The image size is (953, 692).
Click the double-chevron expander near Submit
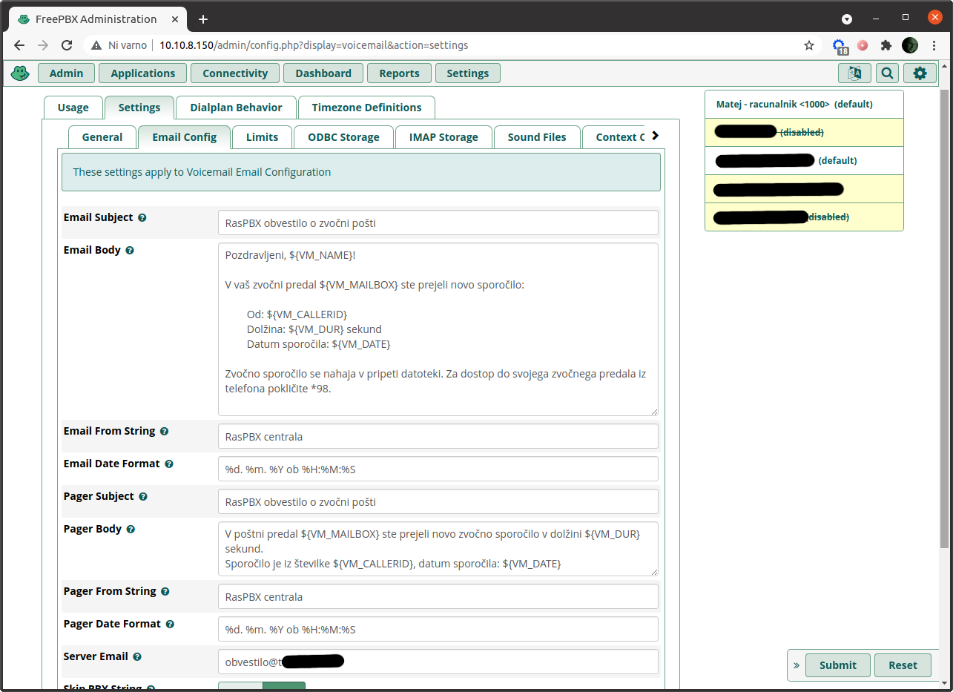click(x=796, y=665)
